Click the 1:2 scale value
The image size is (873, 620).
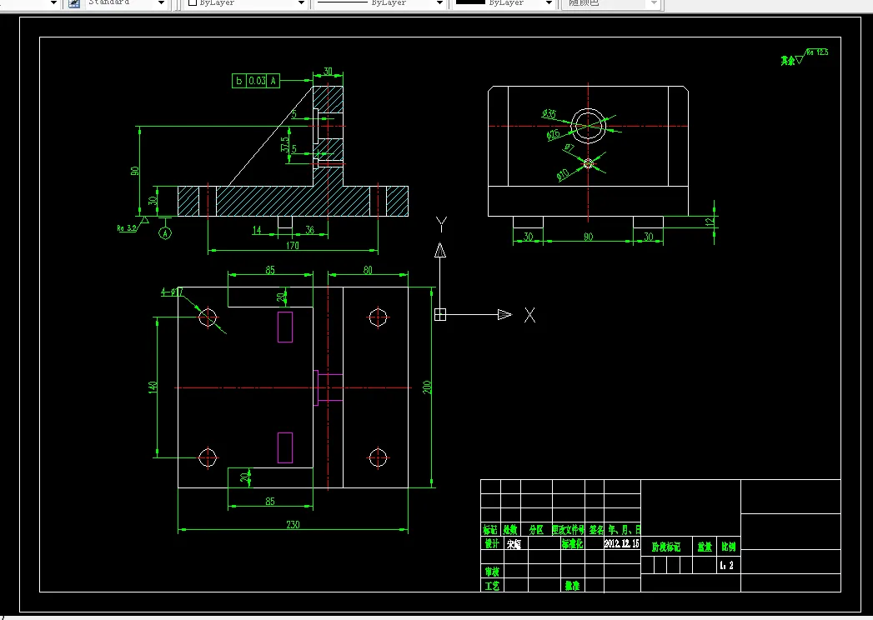(726, 566)
